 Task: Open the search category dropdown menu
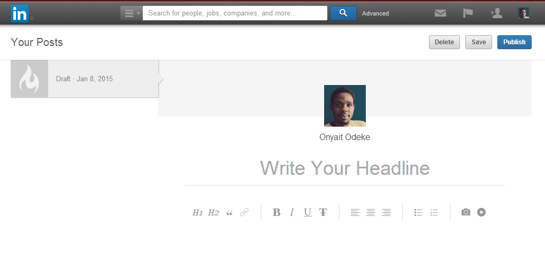pyautogui.click(x=132, y=13)
